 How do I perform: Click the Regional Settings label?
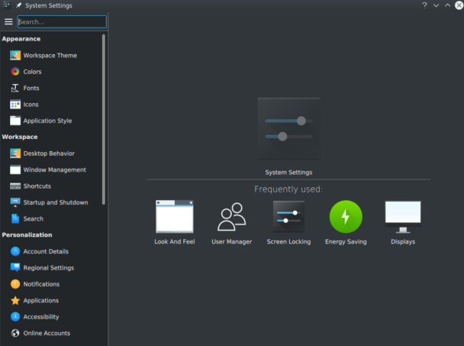tap(49, 268)
